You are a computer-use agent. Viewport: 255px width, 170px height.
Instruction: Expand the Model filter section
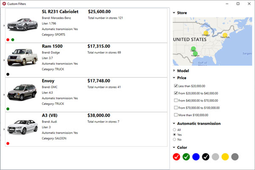(174, 71)
